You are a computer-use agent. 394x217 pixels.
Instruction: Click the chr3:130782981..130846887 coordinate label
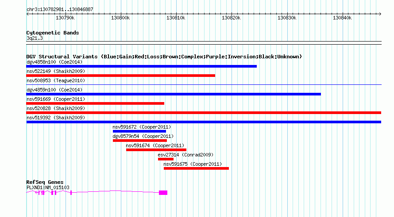coord(60,9)
